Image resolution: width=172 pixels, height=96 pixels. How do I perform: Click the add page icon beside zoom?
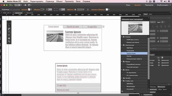(x=25, y=5)
